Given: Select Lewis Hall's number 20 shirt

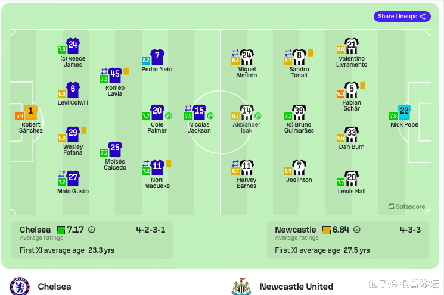Looking at the screenshot, I should tap(352, 179).
